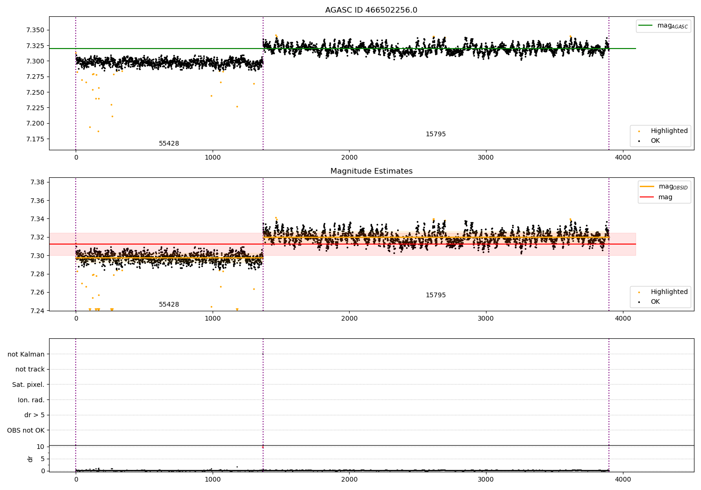This screenshot has width=701, height=490.
Task: Click x-axis tick '3000' under Magnitude Estimates plot
Action: (x=486, y=319)
